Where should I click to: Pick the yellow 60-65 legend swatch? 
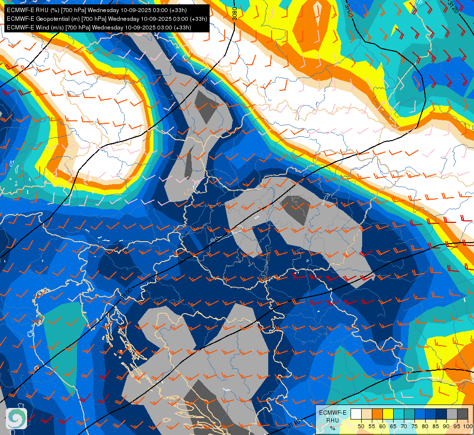388,414
